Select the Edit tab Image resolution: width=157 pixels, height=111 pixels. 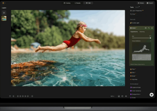[x=88, y=3]
